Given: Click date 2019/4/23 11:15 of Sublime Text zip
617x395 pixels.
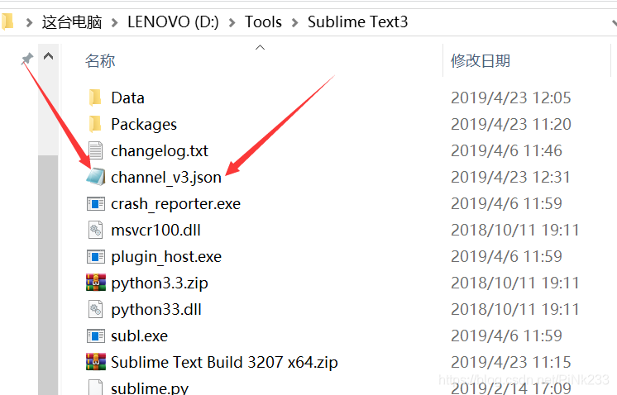Looking at the screenshot, I should point(511,363).
